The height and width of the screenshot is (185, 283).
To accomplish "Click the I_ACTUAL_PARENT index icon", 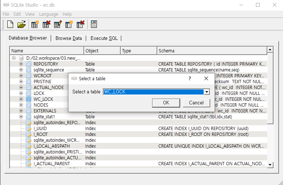I will pyautogui.click(x=29, y=163).
